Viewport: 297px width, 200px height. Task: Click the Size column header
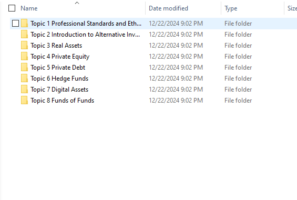pyautogui.click(x=292, y=8)
